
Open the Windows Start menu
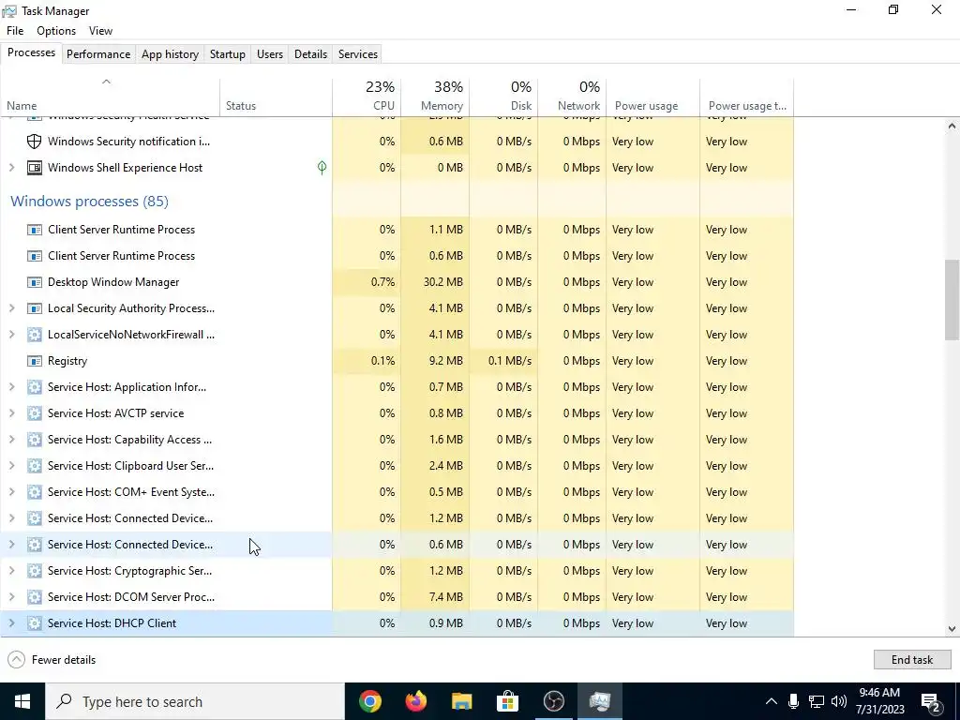pyautogui.click(x=22, y=701)
